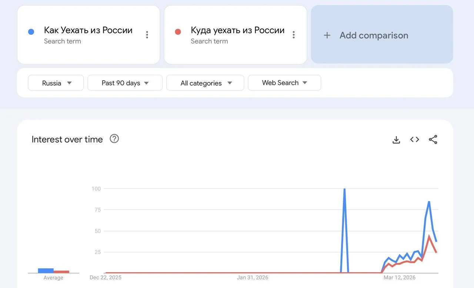Download the Interest over time CSV
The image size is (474, 288).
[x=396, y=140]
